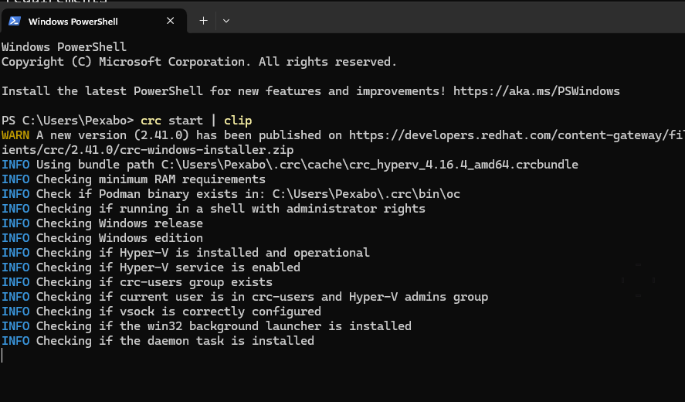This screenshot has height=402, width=685.
Task: Click the 'crc start | clip' command text
Action: tap(196, 121)
